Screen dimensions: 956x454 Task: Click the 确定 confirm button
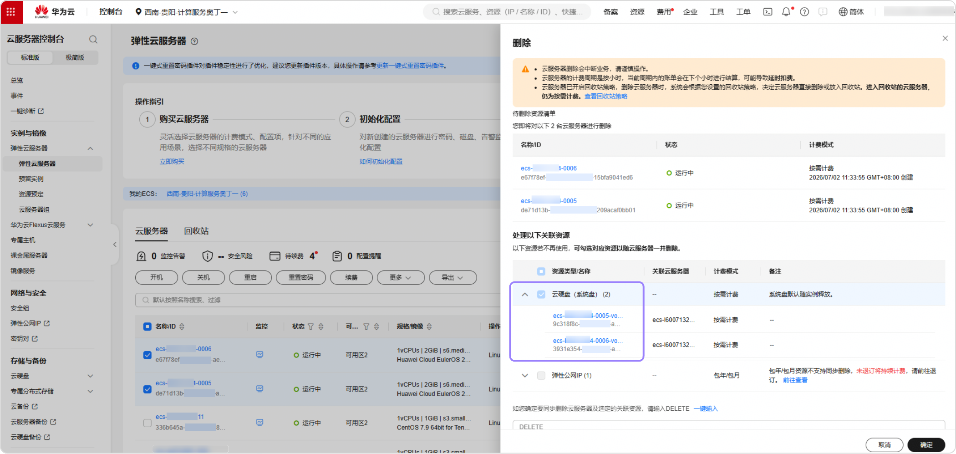[x=926, y=444]
